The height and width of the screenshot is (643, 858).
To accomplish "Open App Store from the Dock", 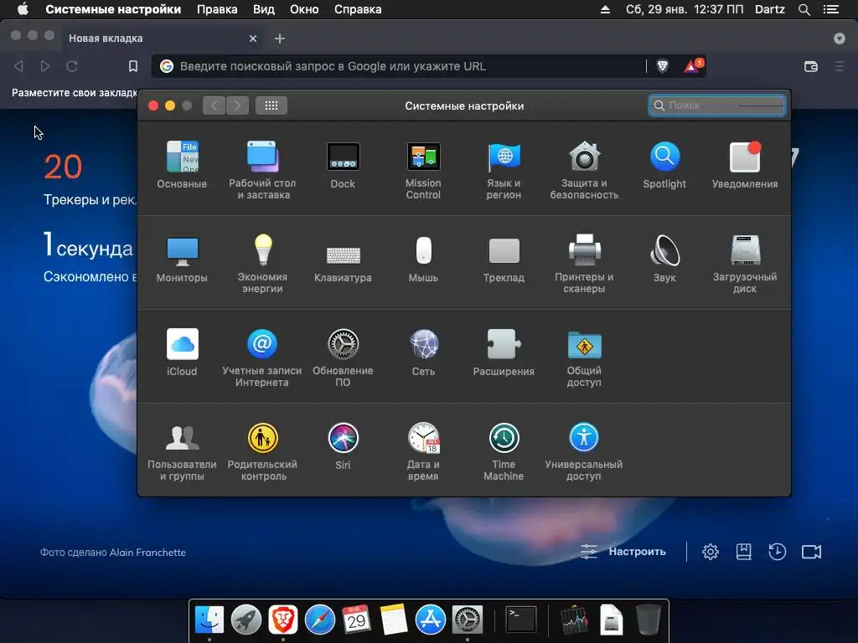I will [430, 620].
